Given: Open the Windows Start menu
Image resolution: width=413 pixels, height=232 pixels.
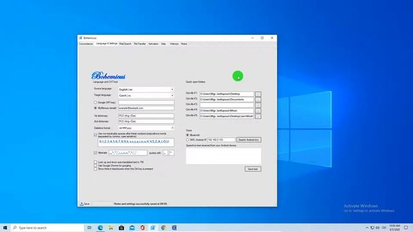Looking at the screenshot, I should tap(5, 227).
